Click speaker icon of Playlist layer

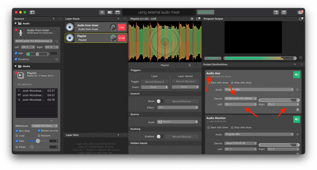pos(70,38)
